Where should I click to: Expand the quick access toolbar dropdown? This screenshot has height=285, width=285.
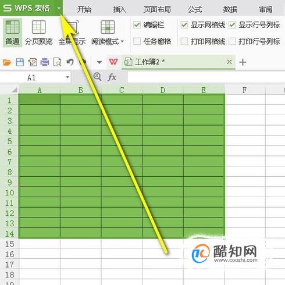tap(99, 62)
